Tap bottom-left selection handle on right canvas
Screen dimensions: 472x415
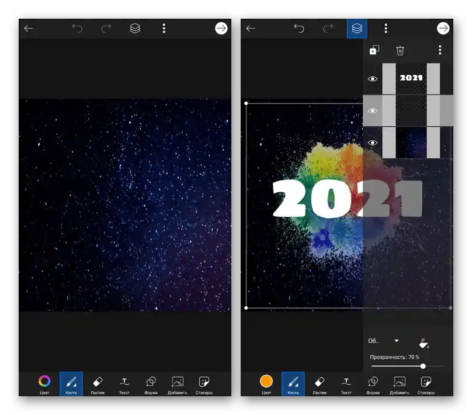(247, 308)
